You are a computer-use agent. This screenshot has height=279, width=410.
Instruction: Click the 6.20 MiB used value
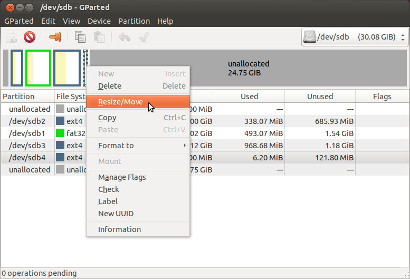(x=268, y=158)
